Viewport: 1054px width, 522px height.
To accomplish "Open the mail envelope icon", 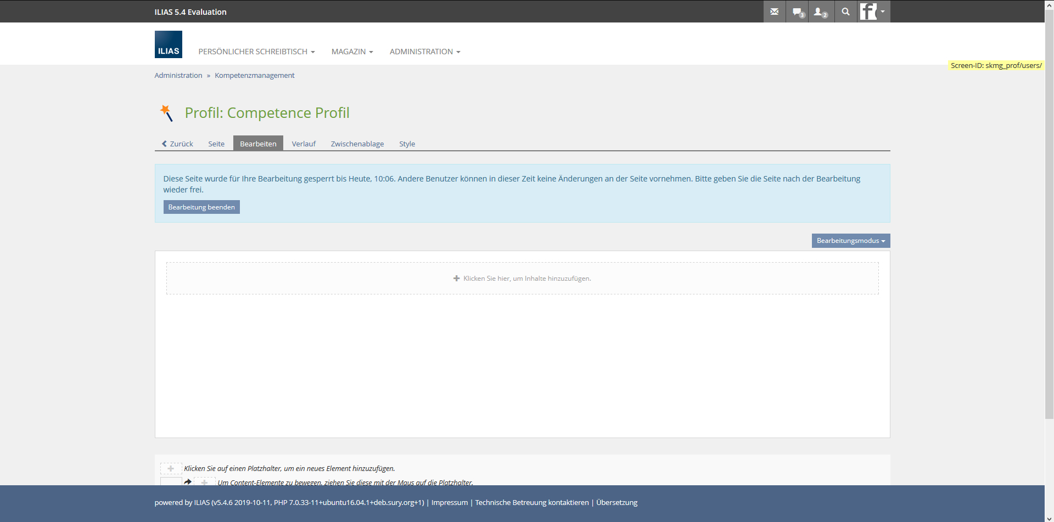I will point(774,12).
